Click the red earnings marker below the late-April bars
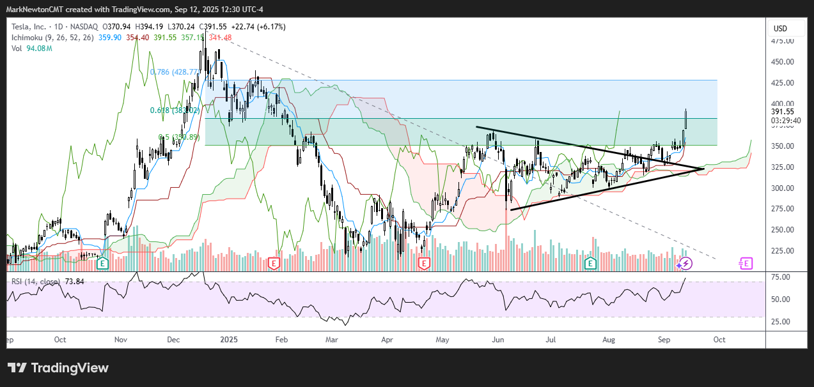814x387 pixels. pos(423,263)
